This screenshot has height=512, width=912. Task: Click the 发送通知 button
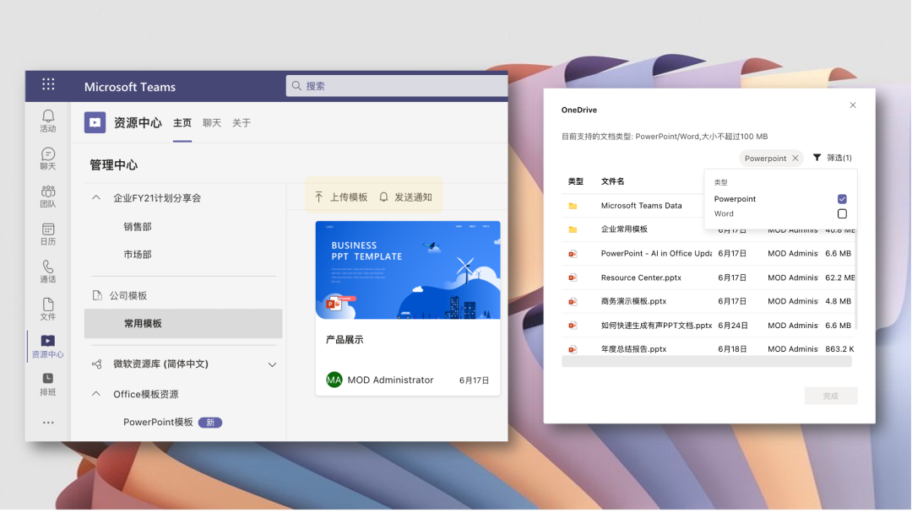[x=405, y=197]
